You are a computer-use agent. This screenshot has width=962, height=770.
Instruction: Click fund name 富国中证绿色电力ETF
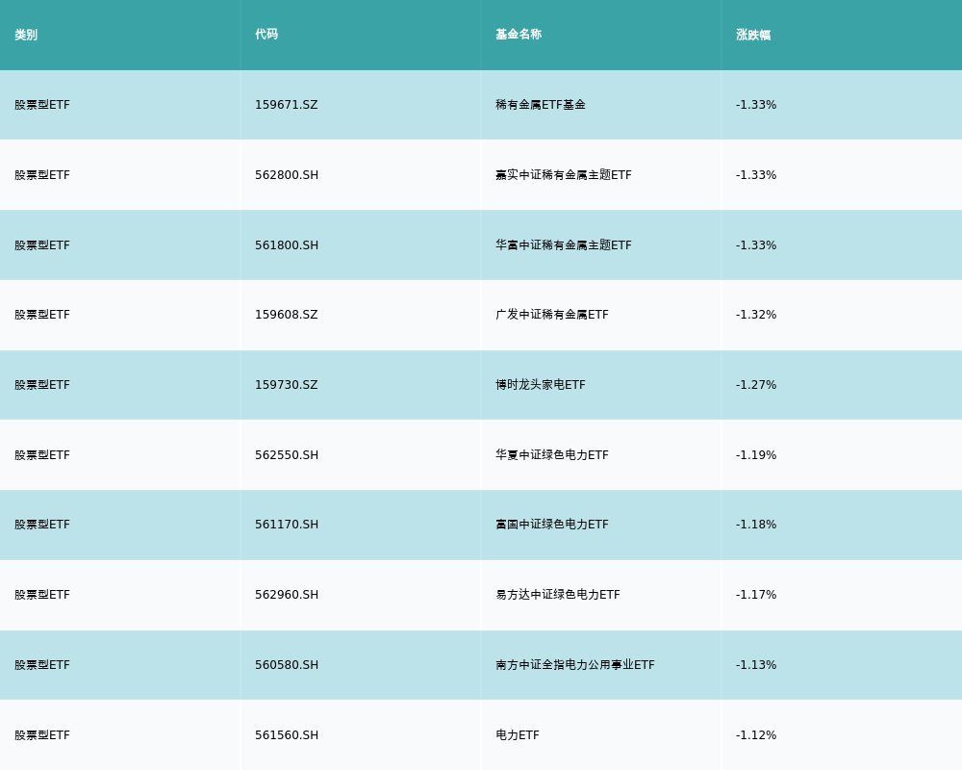[x=552, y=525]
